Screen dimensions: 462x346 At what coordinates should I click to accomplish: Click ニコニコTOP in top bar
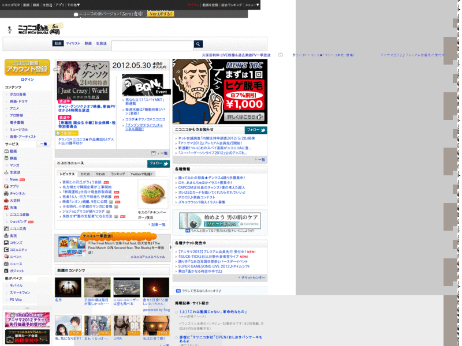click(x=10, y=5)
